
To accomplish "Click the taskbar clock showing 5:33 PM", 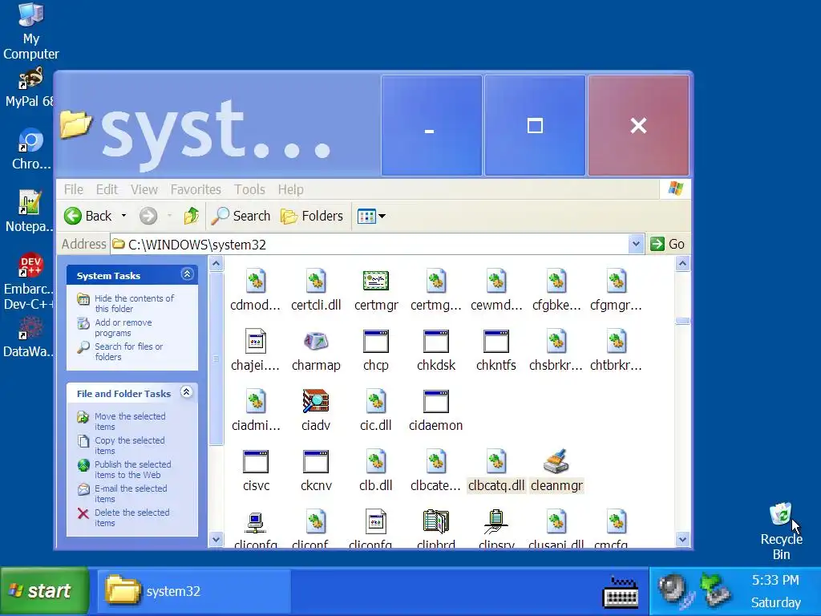I will [775, 581].
